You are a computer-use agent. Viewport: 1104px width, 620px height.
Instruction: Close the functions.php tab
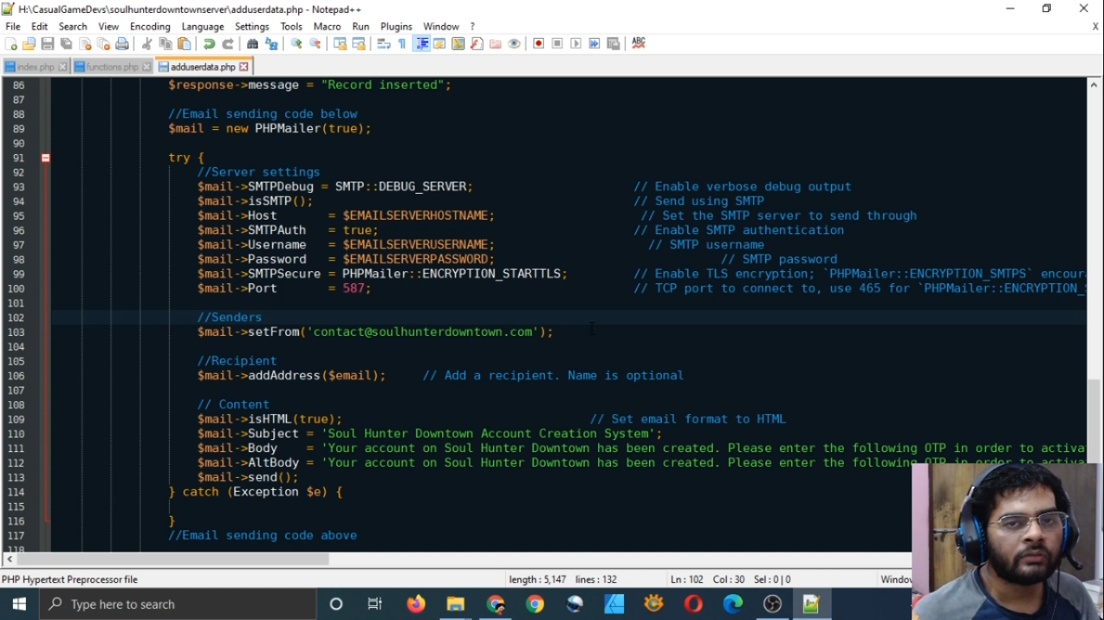point(145,67)
